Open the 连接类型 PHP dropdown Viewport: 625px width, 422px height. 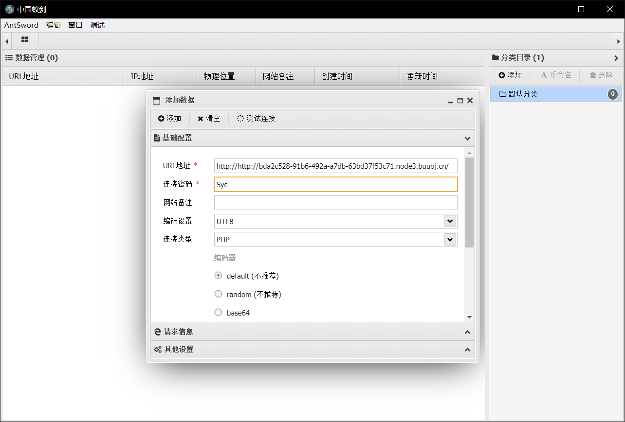click(x=450, y=239)
